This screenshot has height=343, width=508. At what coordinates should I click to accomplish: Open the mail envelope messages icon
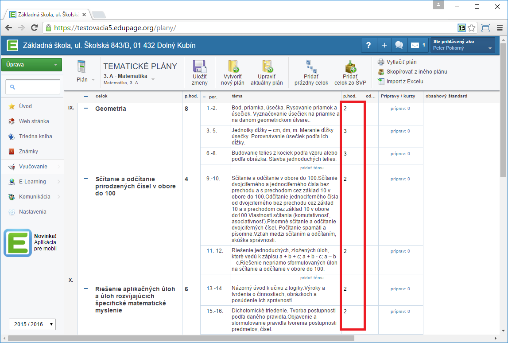tap(415, 45)
